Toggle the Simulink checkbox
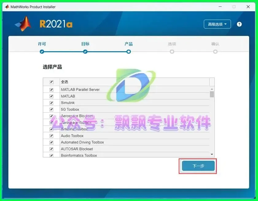Image resolution: width=258 pixels, height=201 pixels. click(52, 103)
